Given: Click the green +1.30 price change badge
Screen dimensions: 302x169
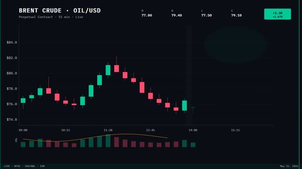Looking at the screenshot, I should point(278,14).
